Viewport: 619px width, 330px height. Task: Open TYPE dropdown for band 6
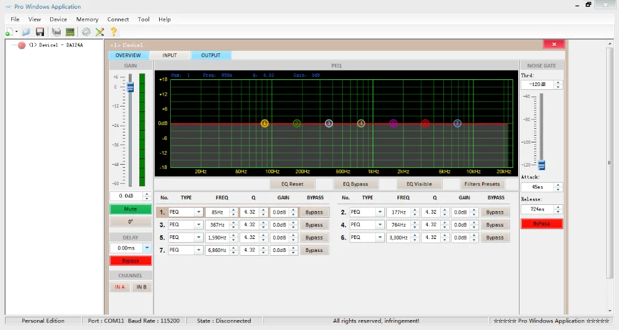pyautogui.click(x=380, y=238)
